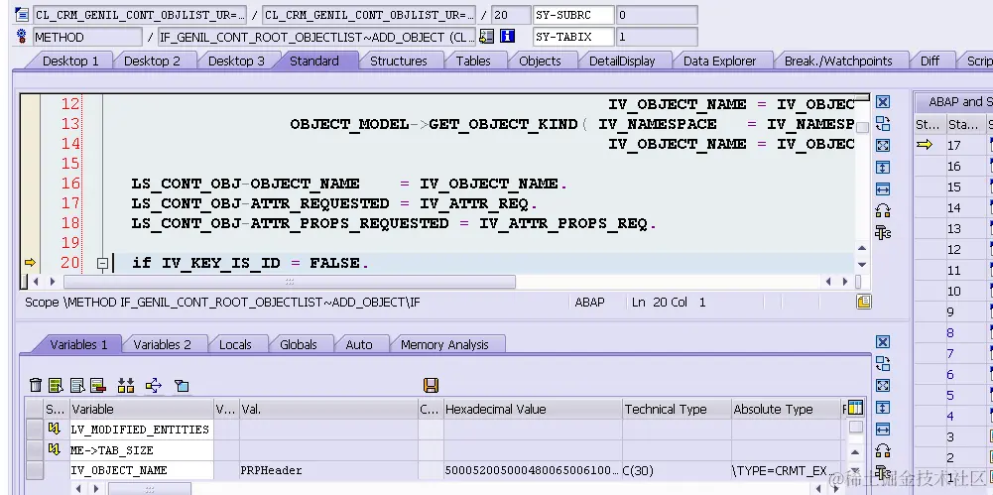Click the filter icon in variables toolbar

coord(182,385)
